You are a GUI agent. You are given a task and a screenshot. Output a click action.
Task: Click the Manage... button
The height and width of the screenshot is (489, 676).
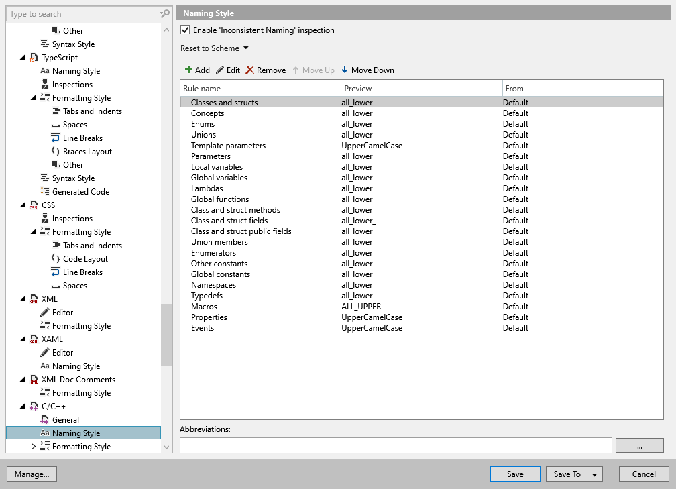point(31,474)
